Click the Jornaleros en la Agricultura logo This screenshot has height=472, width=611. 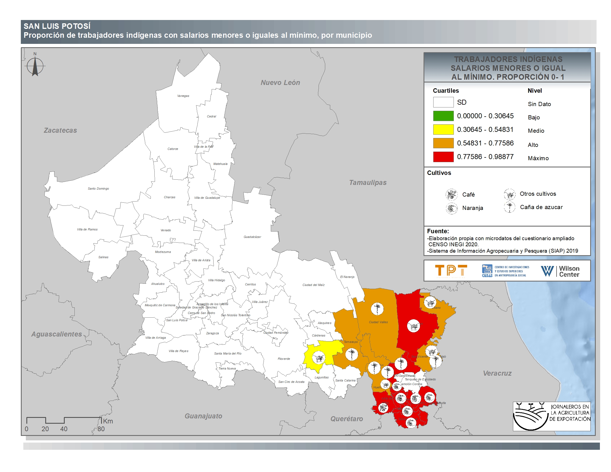(551, 416)
